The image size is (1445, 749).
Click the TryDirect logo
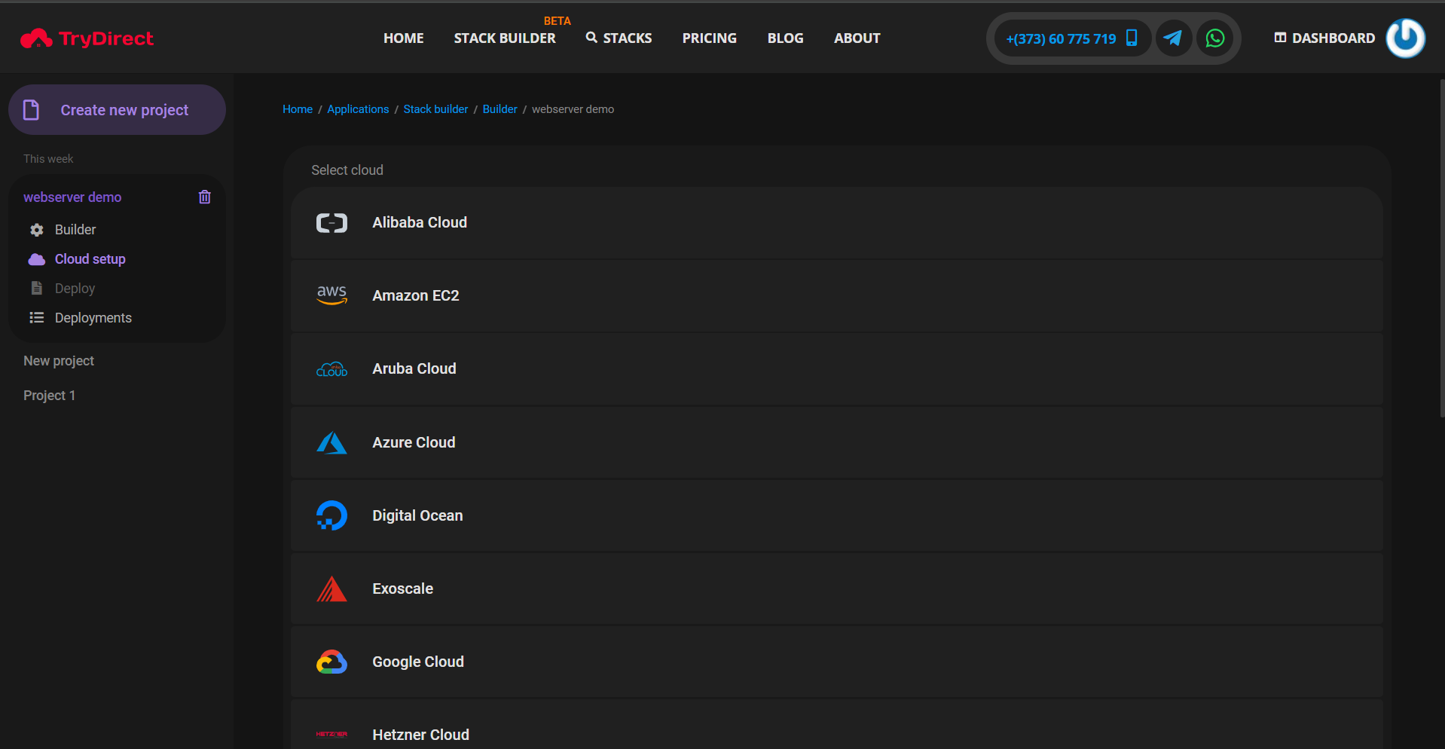pos(87,38)
